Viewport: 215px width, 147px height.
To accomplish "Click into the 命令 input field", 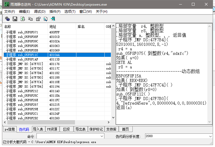I will tap(68, 136).
